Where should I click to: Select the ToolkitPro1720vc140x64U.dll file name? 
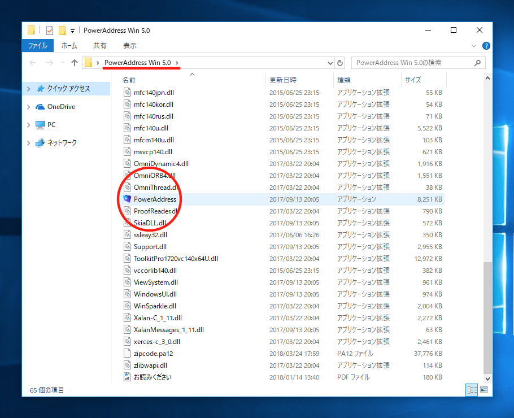click(176, 259)
